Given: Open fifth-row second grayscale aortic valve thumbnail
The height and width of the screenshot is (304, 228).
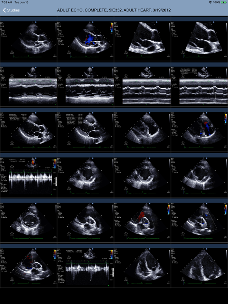Looking at the screenshot, I should pos(85,220).
